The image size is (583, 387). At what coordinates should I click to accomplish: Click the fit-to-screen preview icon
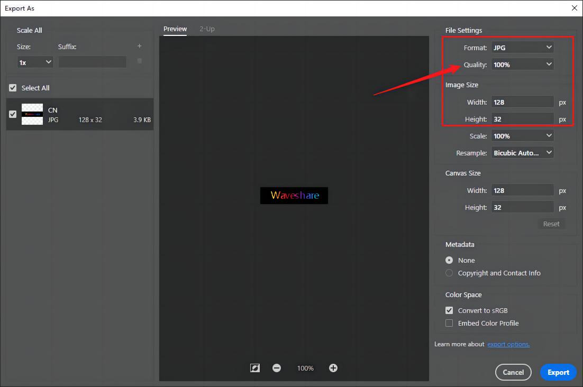tap(255, 368)
